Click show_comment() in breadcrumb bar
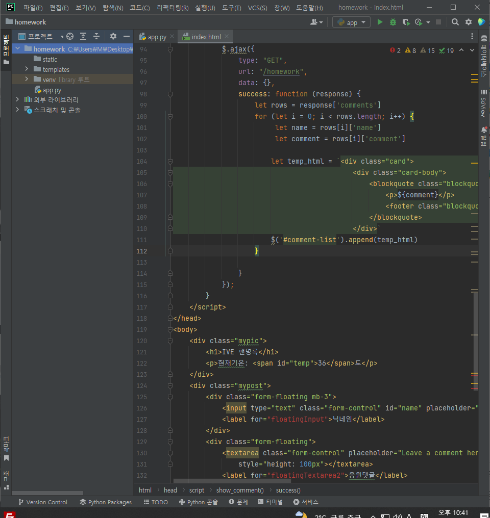The height and width of the screenshot is (518, 490). tap(240, 490)
